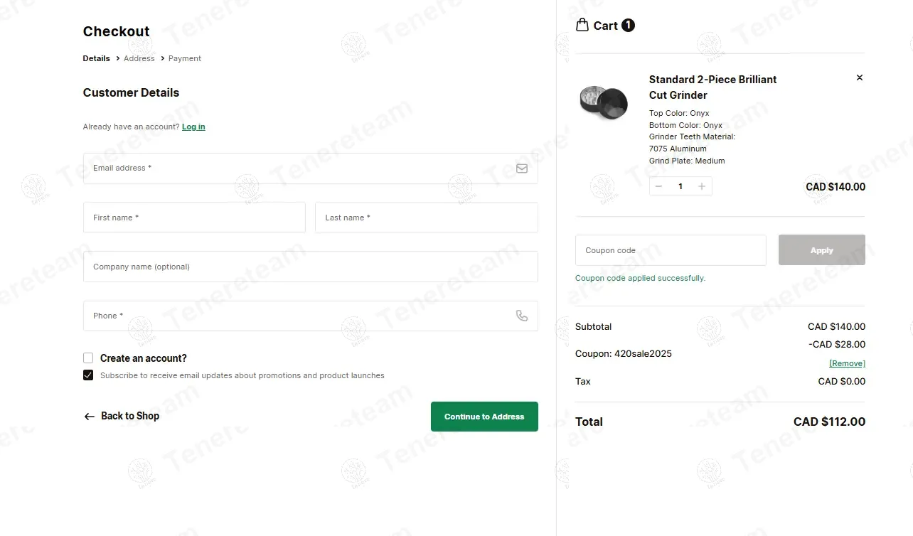This screenshot has height=536, width=913.
Task: Continue to Address with the green button
Action: click(484, 417)
